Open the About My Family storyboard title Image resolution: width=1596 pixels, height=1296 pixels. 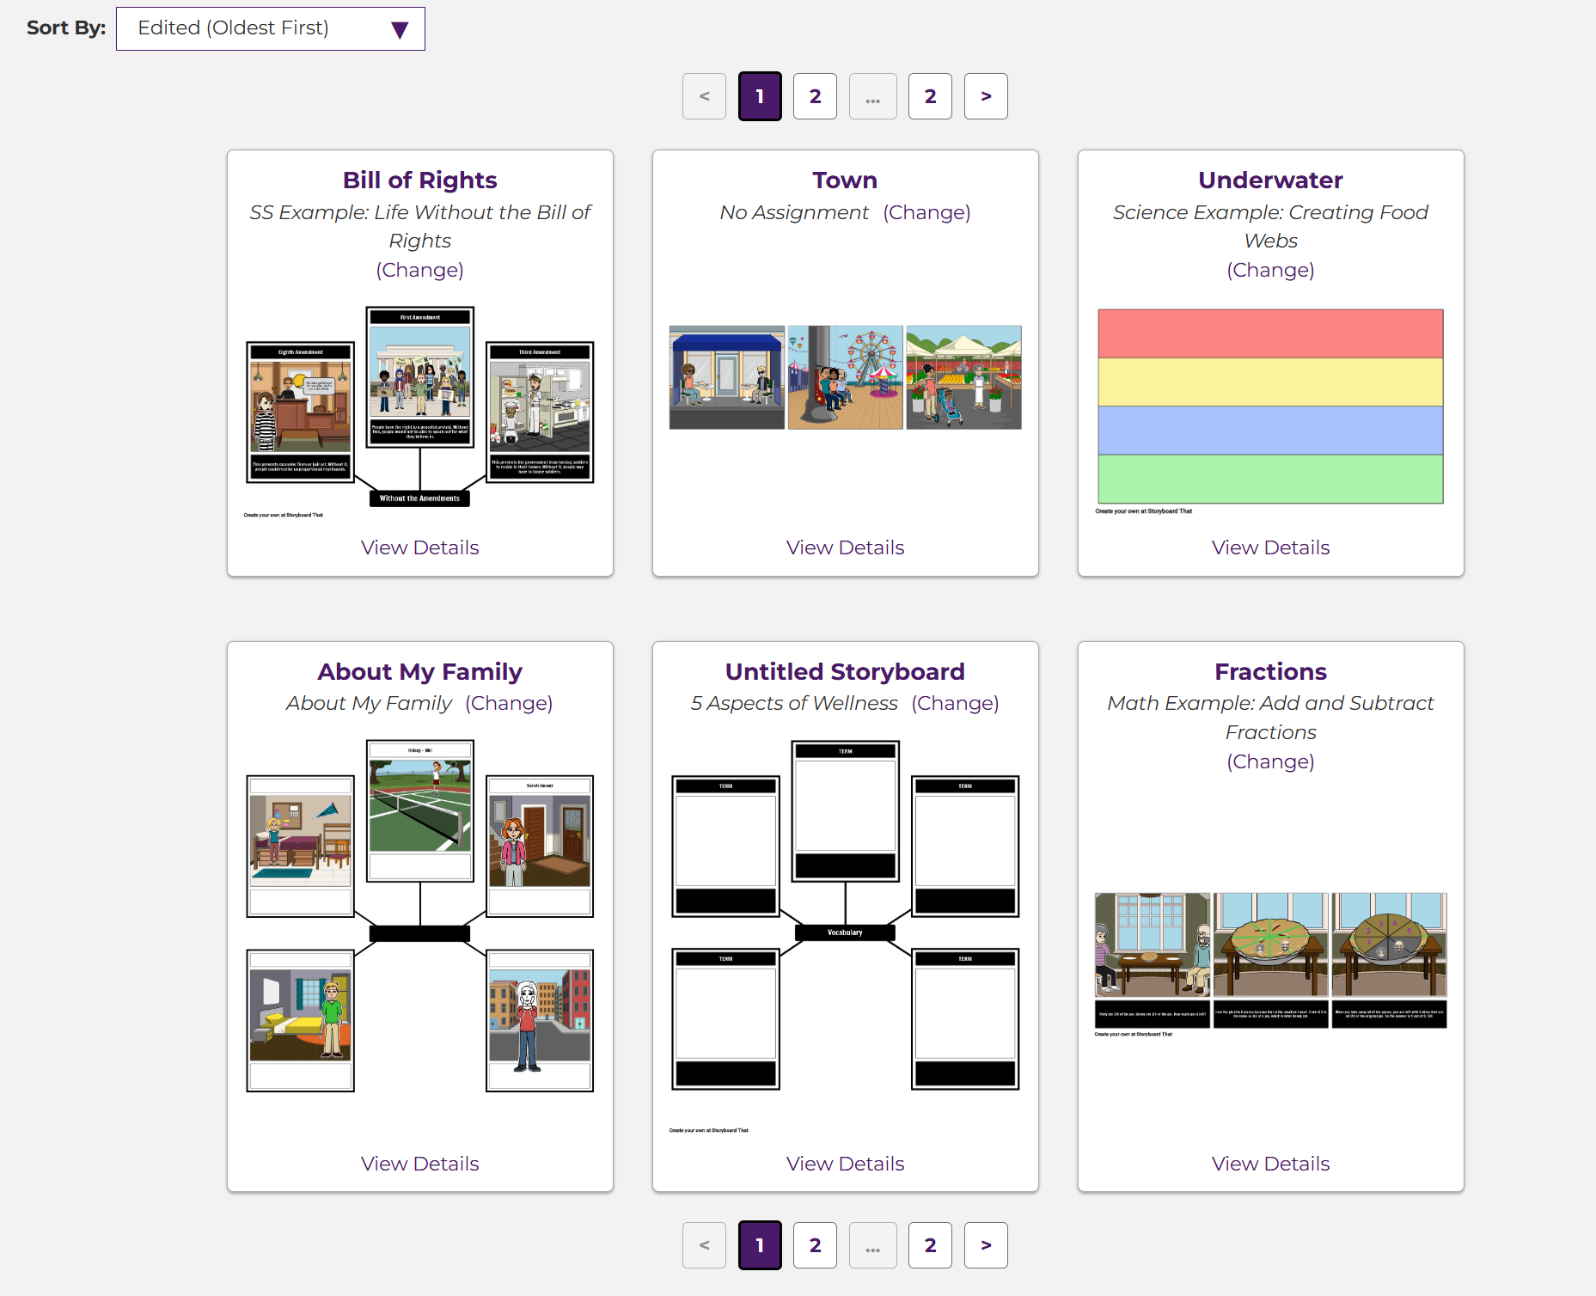[419, 671]
